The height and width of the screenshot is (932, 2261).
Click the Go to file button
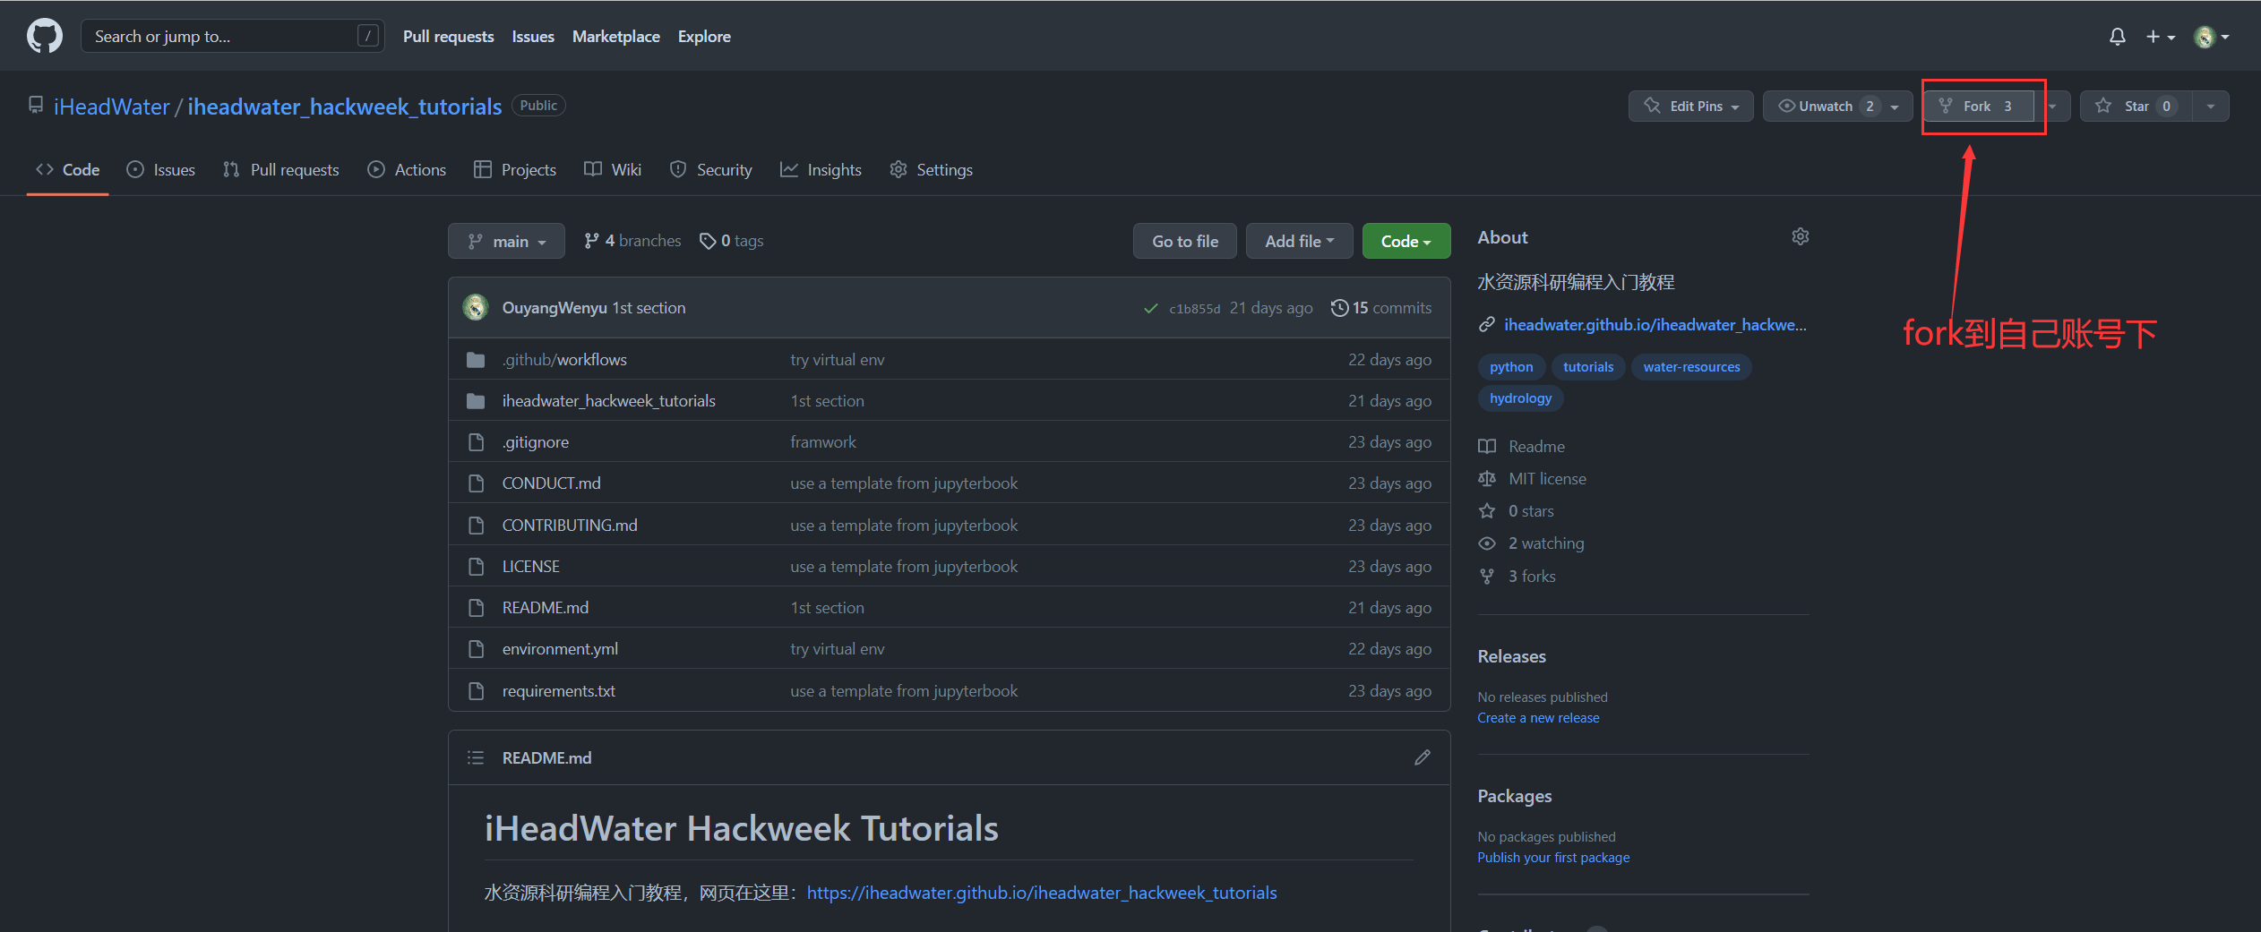1184,240
